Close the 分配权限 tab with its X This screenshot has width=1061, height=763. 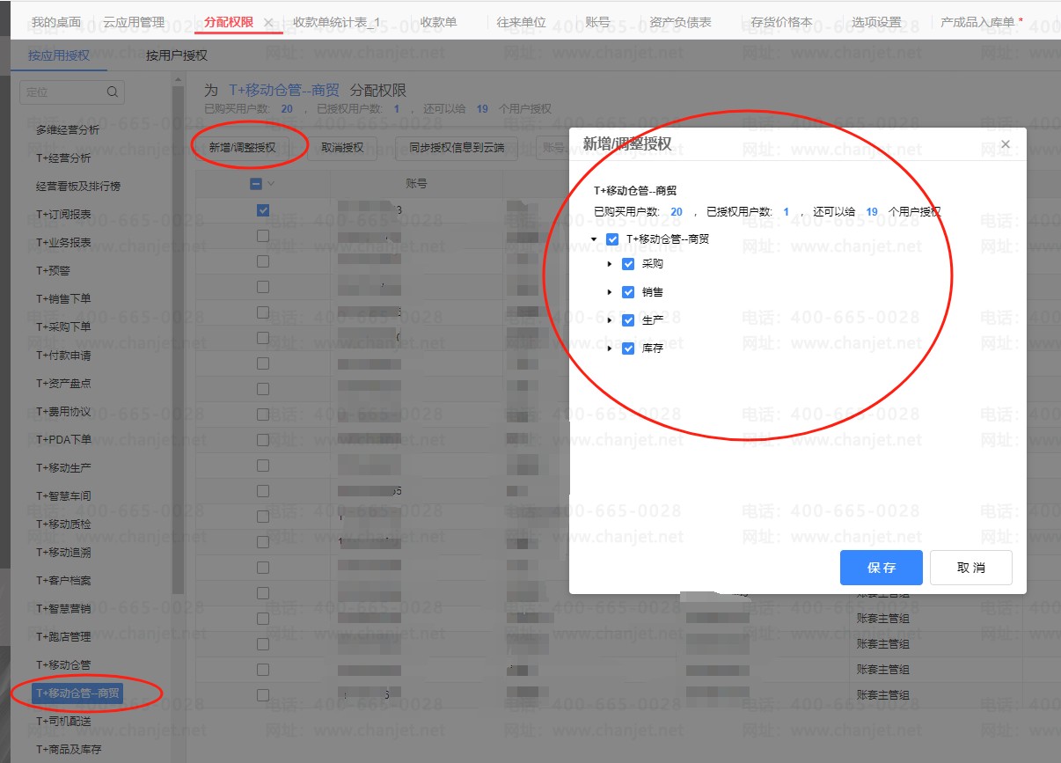coord(268,22)
